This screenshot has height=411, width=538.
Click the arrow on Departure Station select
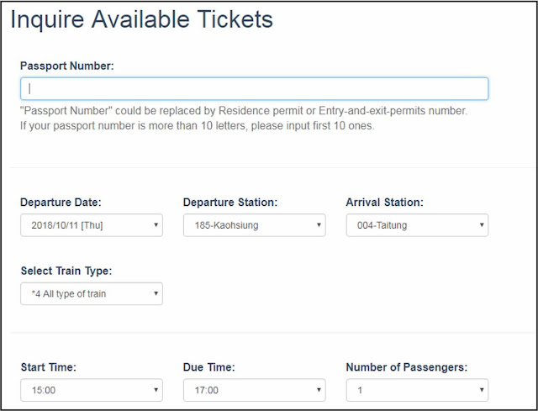point(319,225)
